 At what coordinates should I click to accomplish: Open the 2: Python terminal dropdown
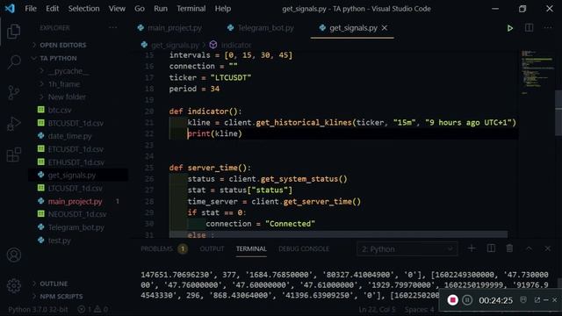point(407,249)
